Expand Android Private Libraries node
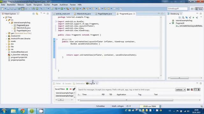 coord(6,39)
